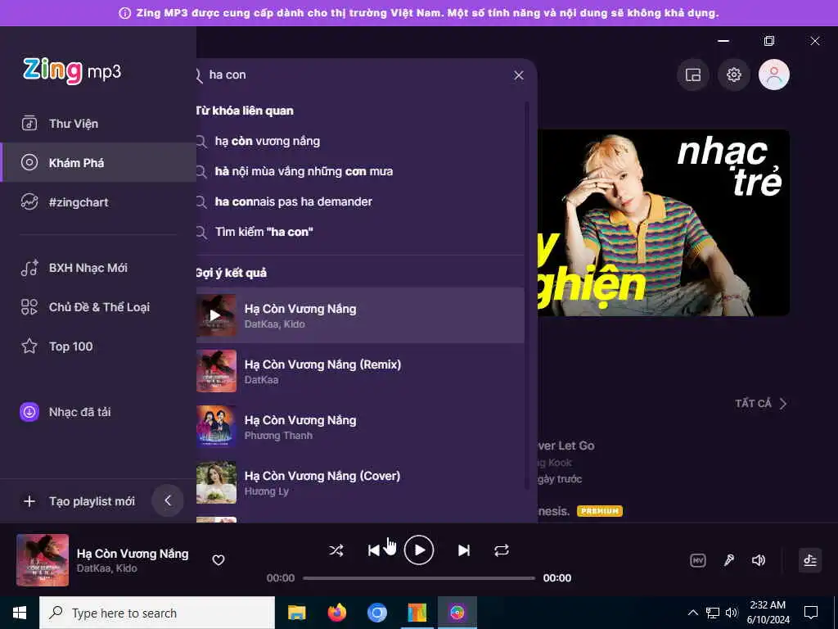This screenshot has width=838, height=629.
Task: Click the system volume tray icon
Action: tap(732, 613)
